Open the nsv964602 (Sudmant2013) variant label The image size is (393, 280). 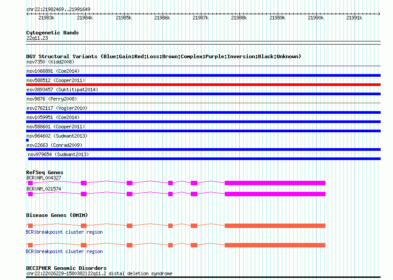click(x=57, y=136)
